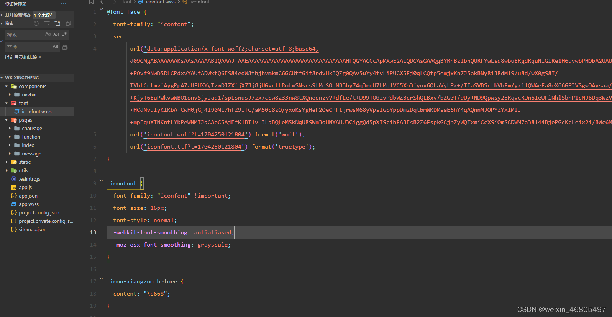The height and width of the screenshot is (317, 612).
Task: Toggle match case (Aa) in search
Action: click(x=48, y=34)
